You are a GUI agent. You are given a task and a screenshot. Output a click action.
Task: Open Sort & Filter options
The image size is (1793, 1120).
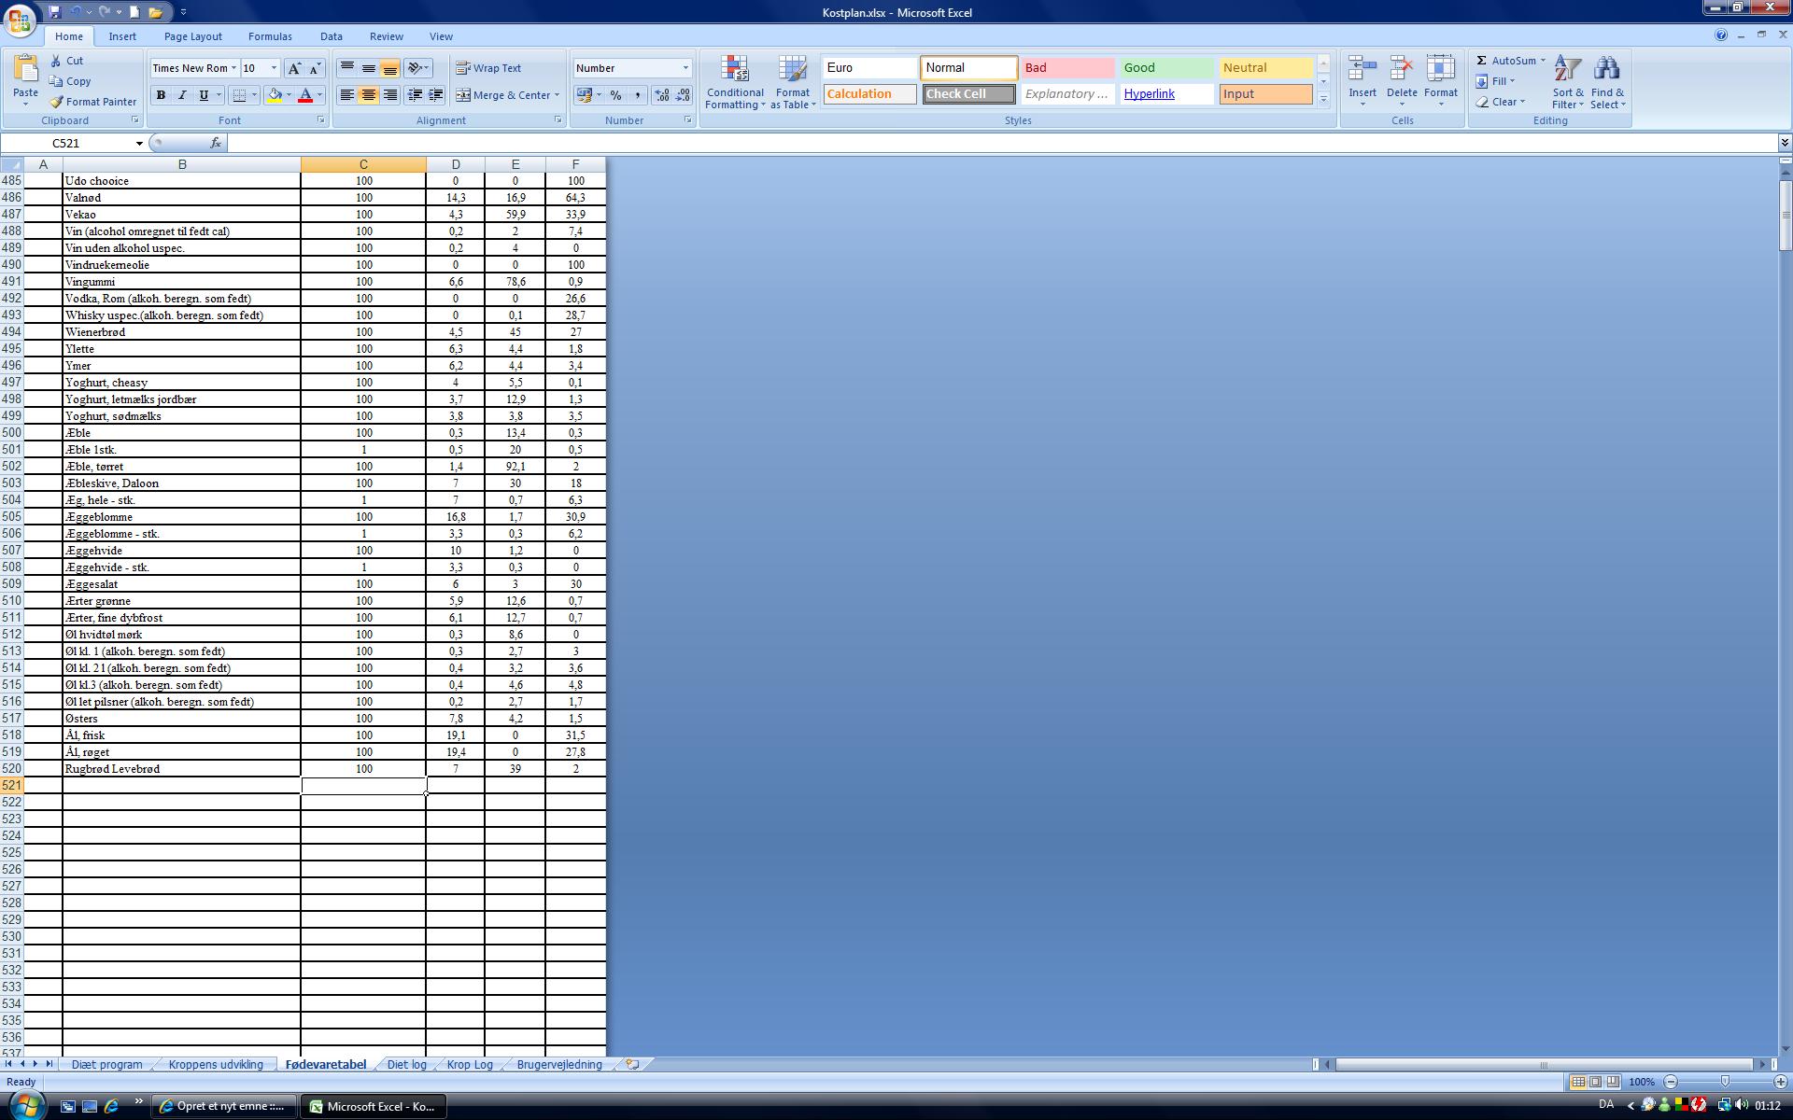coord(1568,82)
